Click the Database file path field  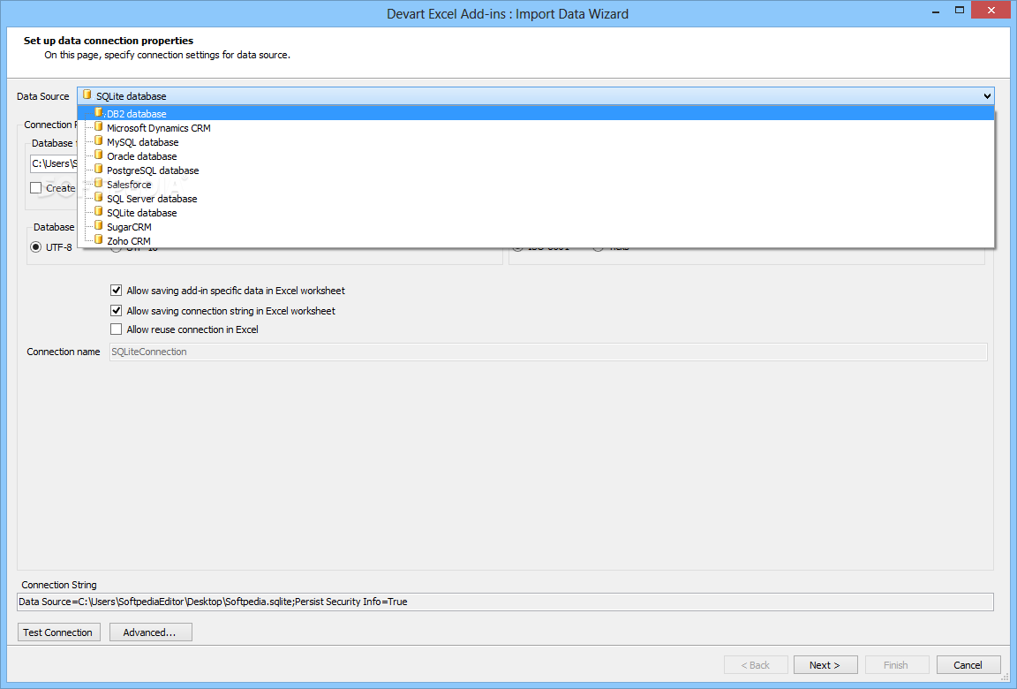(x=54, y=163)
